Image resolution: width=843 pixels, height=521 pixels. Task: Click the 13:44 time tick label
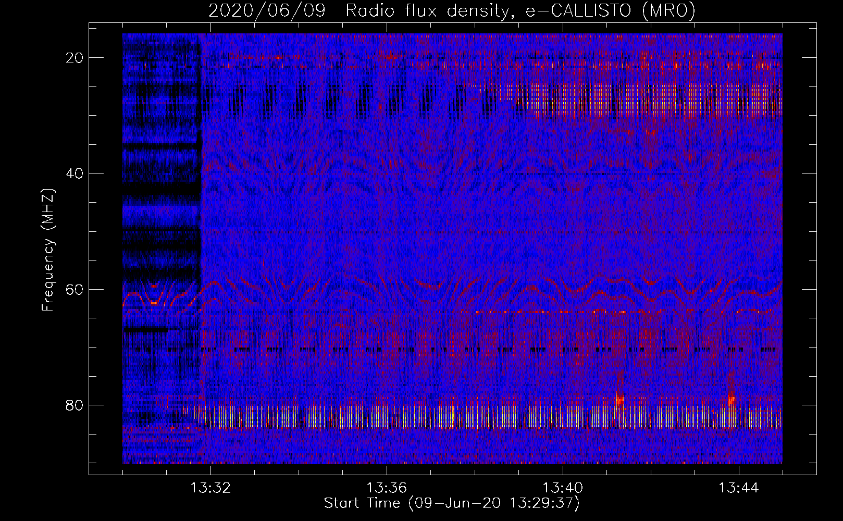[739, 488]
